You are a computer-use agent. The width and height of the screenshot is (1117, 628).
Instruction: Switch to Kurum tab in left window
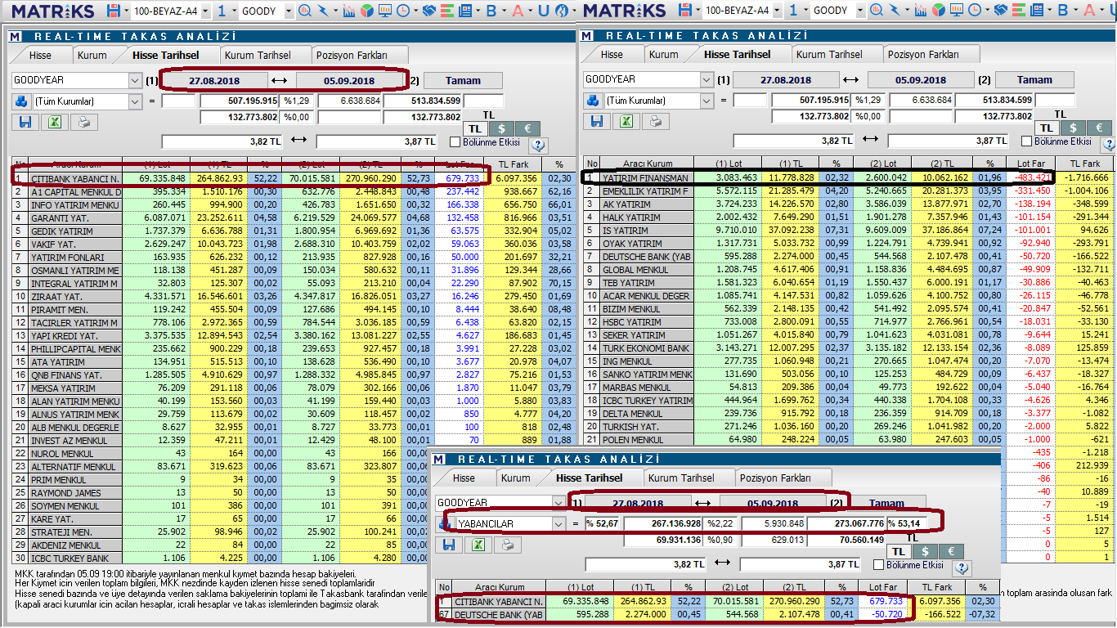tap(92, 55)
